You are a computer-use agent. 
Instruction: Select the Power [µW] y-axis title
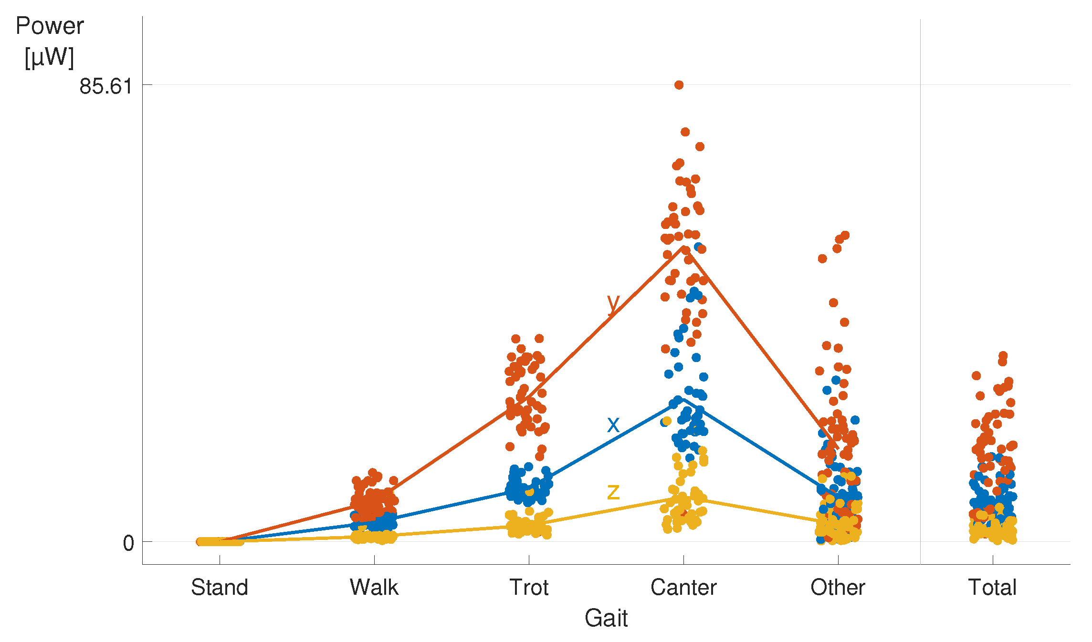pyautogui.click(x=50, y=41)
